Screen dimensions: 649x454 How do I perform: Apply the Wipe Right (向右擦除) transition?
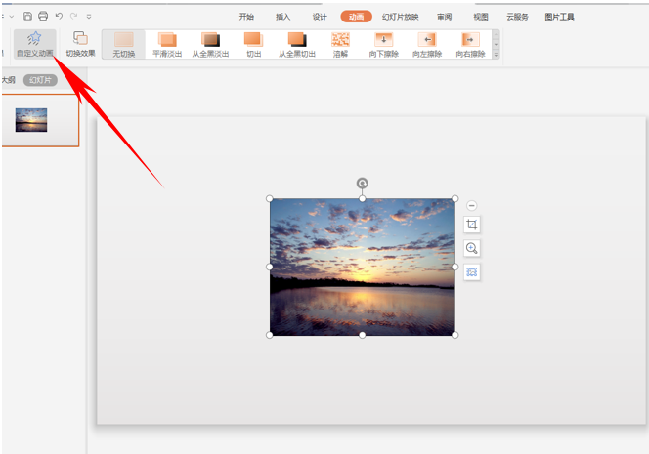tap(470, 45)
